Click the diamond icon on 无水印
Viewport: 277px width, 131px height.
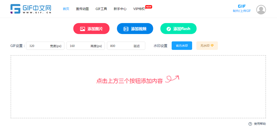(212, 45)
